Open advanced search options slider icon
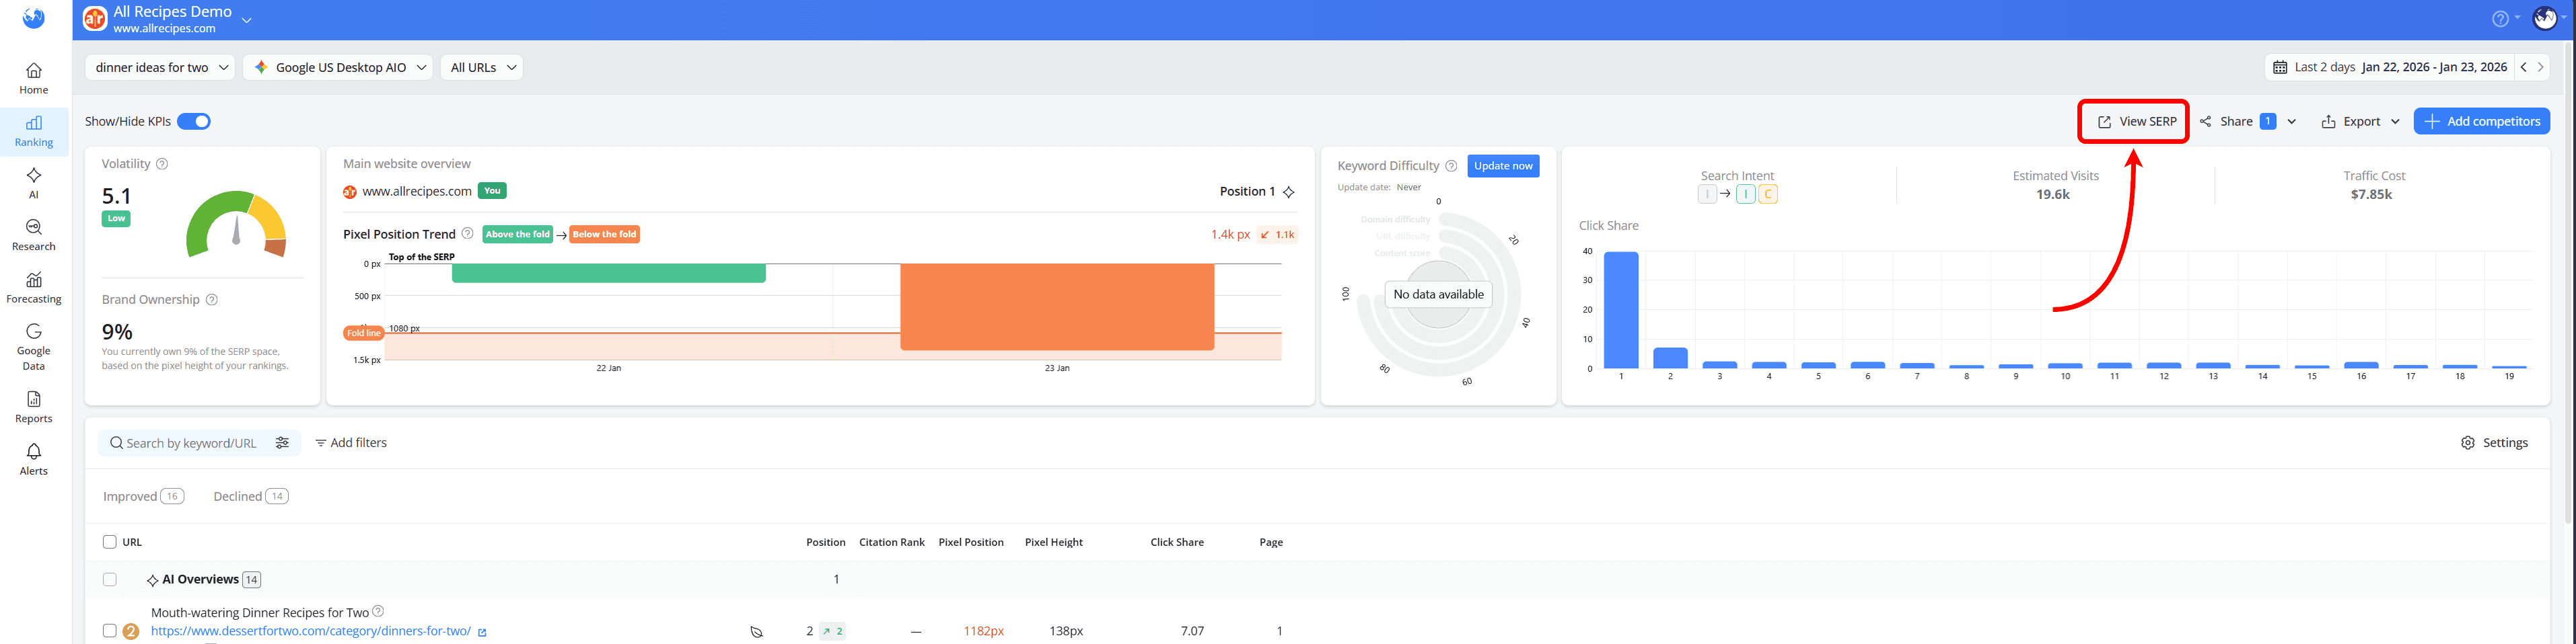 (283, 442)
